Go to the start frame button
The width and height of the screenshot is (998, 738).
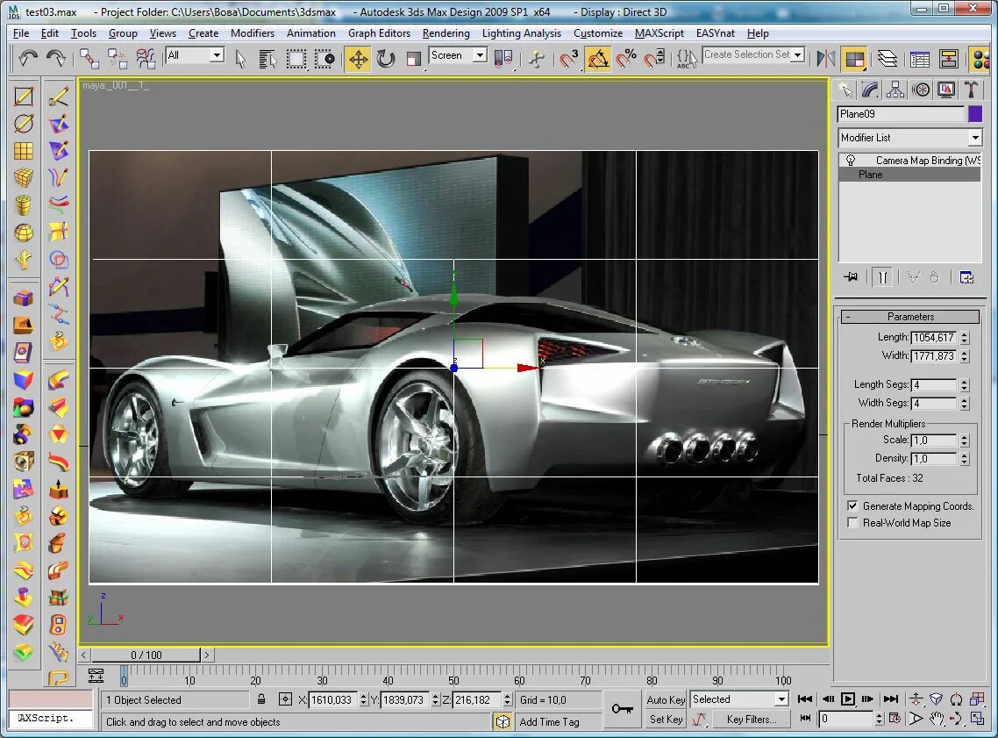(804, 699)
